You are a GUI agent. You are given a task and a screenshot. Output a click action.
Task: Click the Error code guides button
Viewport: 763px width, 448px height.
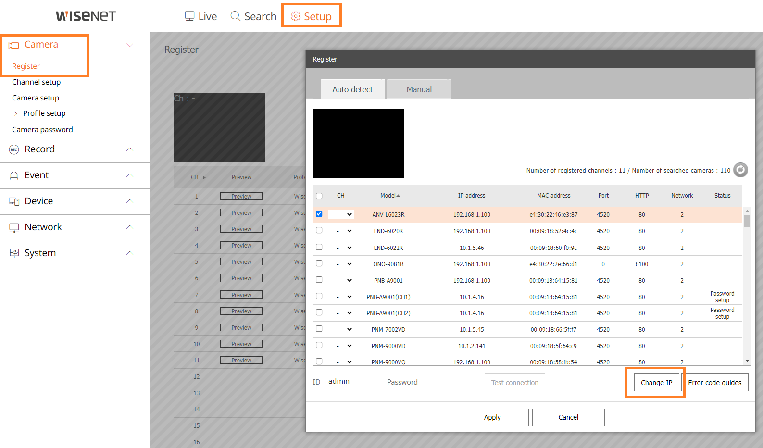coord(715,383)
